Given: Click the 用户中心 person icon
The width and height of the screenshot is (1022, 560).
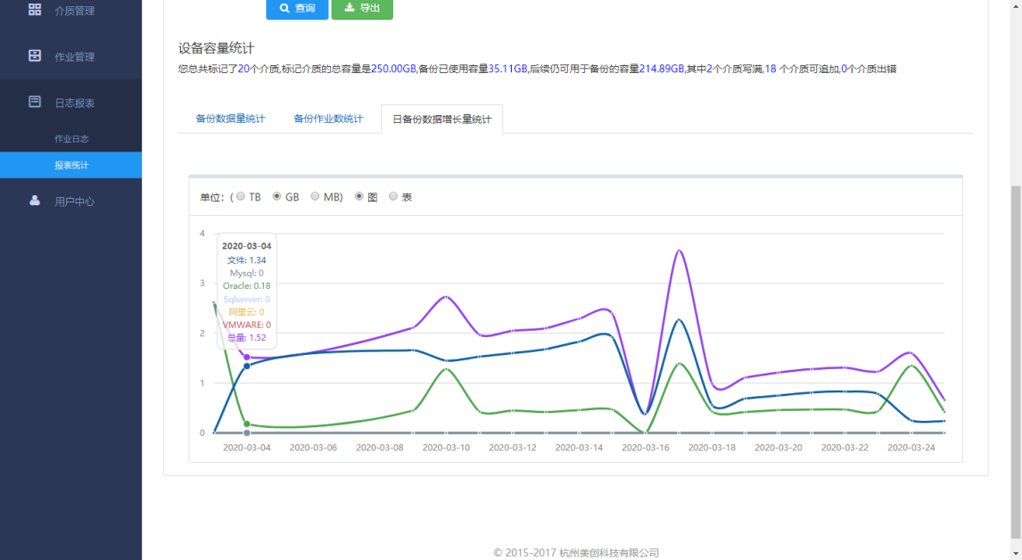Looking at the screenshot, I should 35,200.
